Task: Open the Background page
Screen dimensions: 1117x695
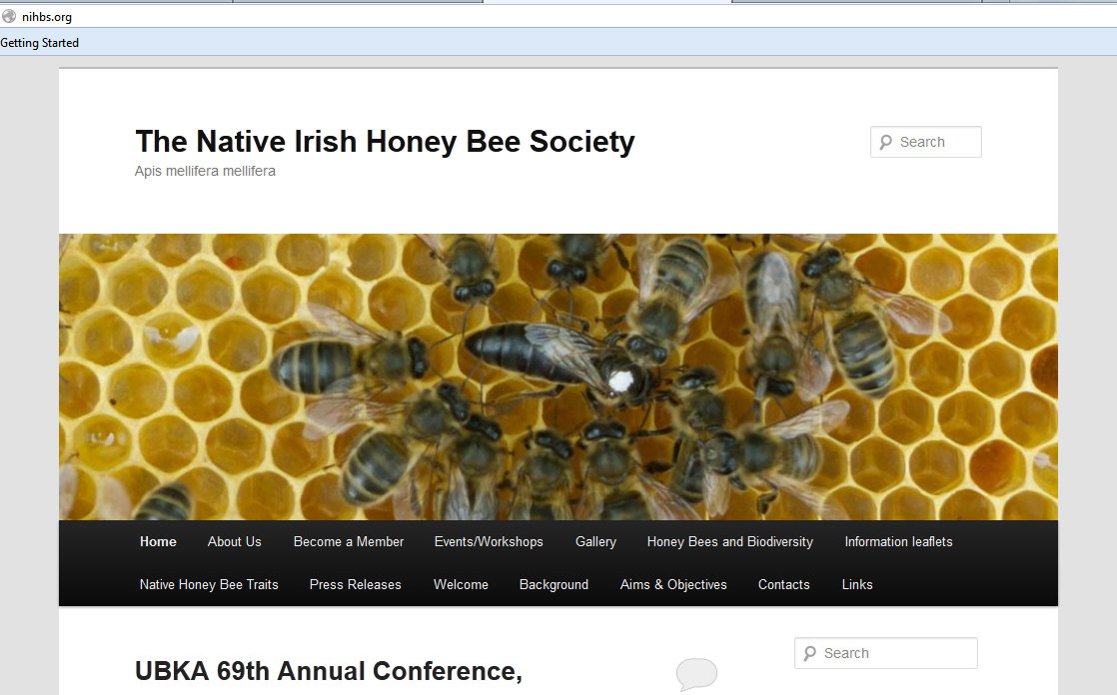Action: pyautogui.click(x=554, y=584)
